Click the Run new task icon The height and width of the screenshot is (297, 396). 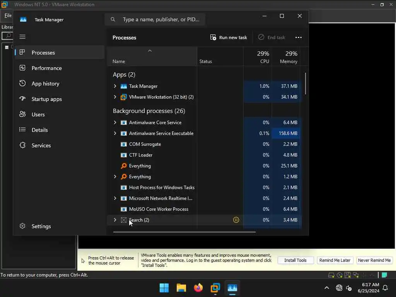(x=213, y=38)
